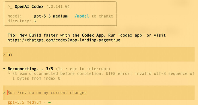Click the >_ terminal prompt icon beside OpenAI Codex
Screen dimensions: 198x105
[x=10, y=7]
